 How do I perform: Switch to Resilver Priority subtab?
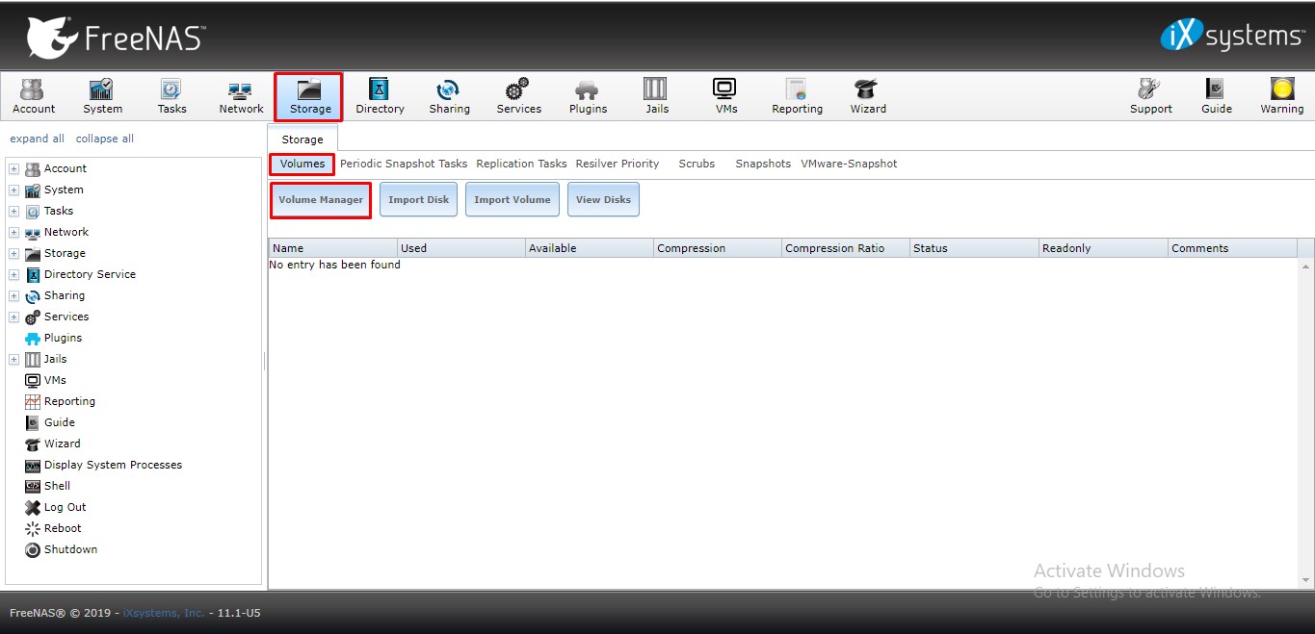pyautogui.click(x=618, y=164)
